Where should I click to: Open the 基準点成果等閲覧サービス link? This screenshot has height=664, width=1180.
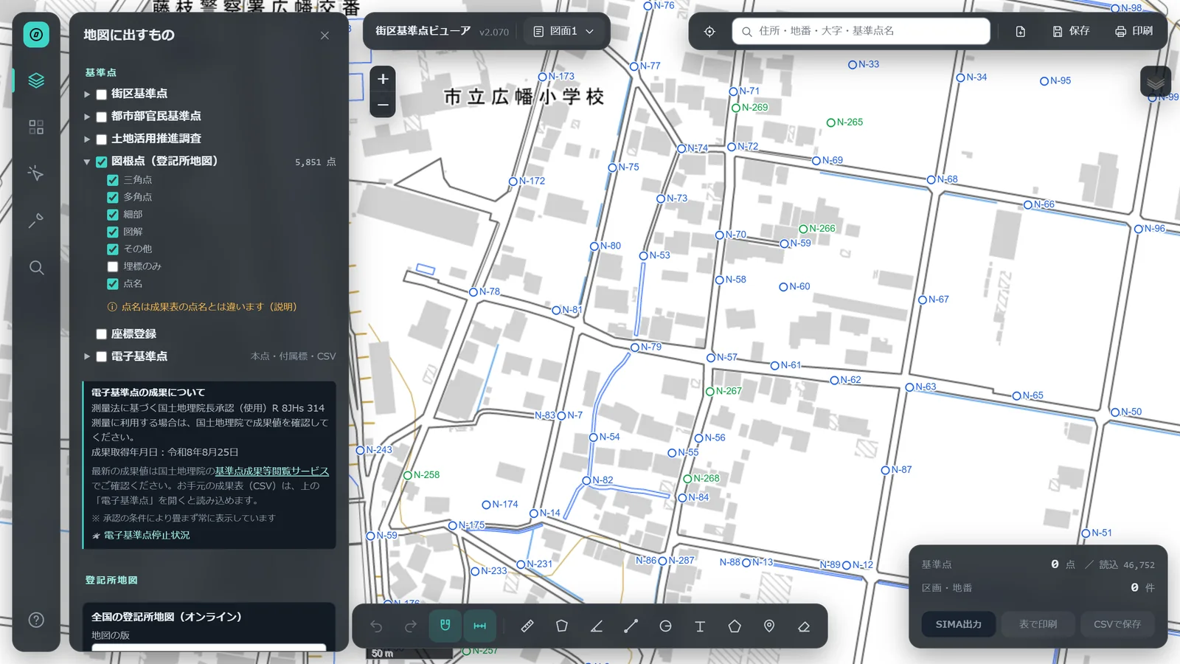click(x=271, y=471)
